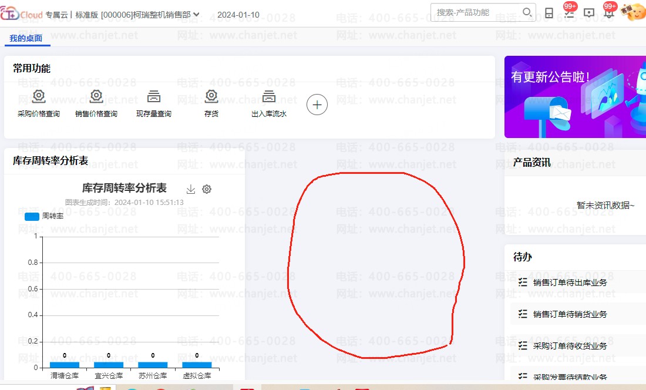The width and height of the screenshot is (646, 390).
Task: Open 采购价格查询 shortcut icon
Action: coord(39,96)
